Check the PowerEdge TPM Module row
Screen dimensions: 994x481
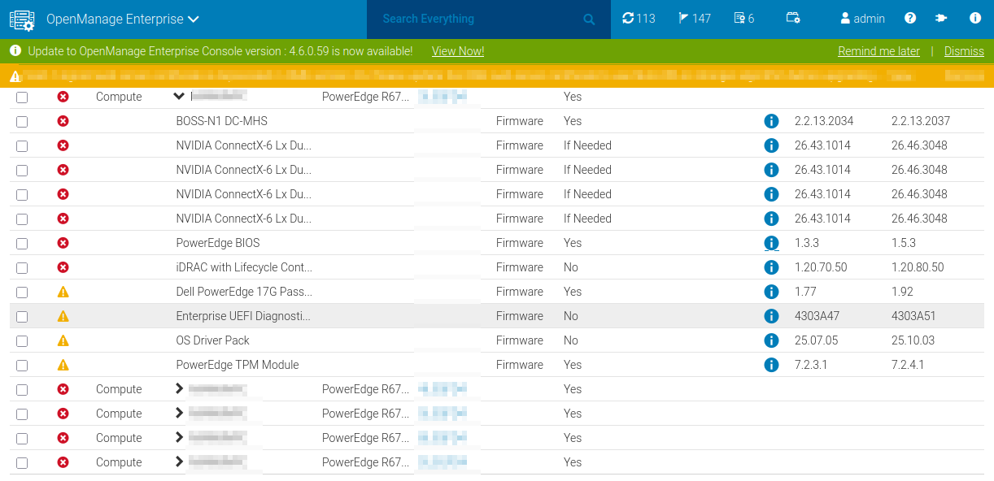(x=22, y=366)
